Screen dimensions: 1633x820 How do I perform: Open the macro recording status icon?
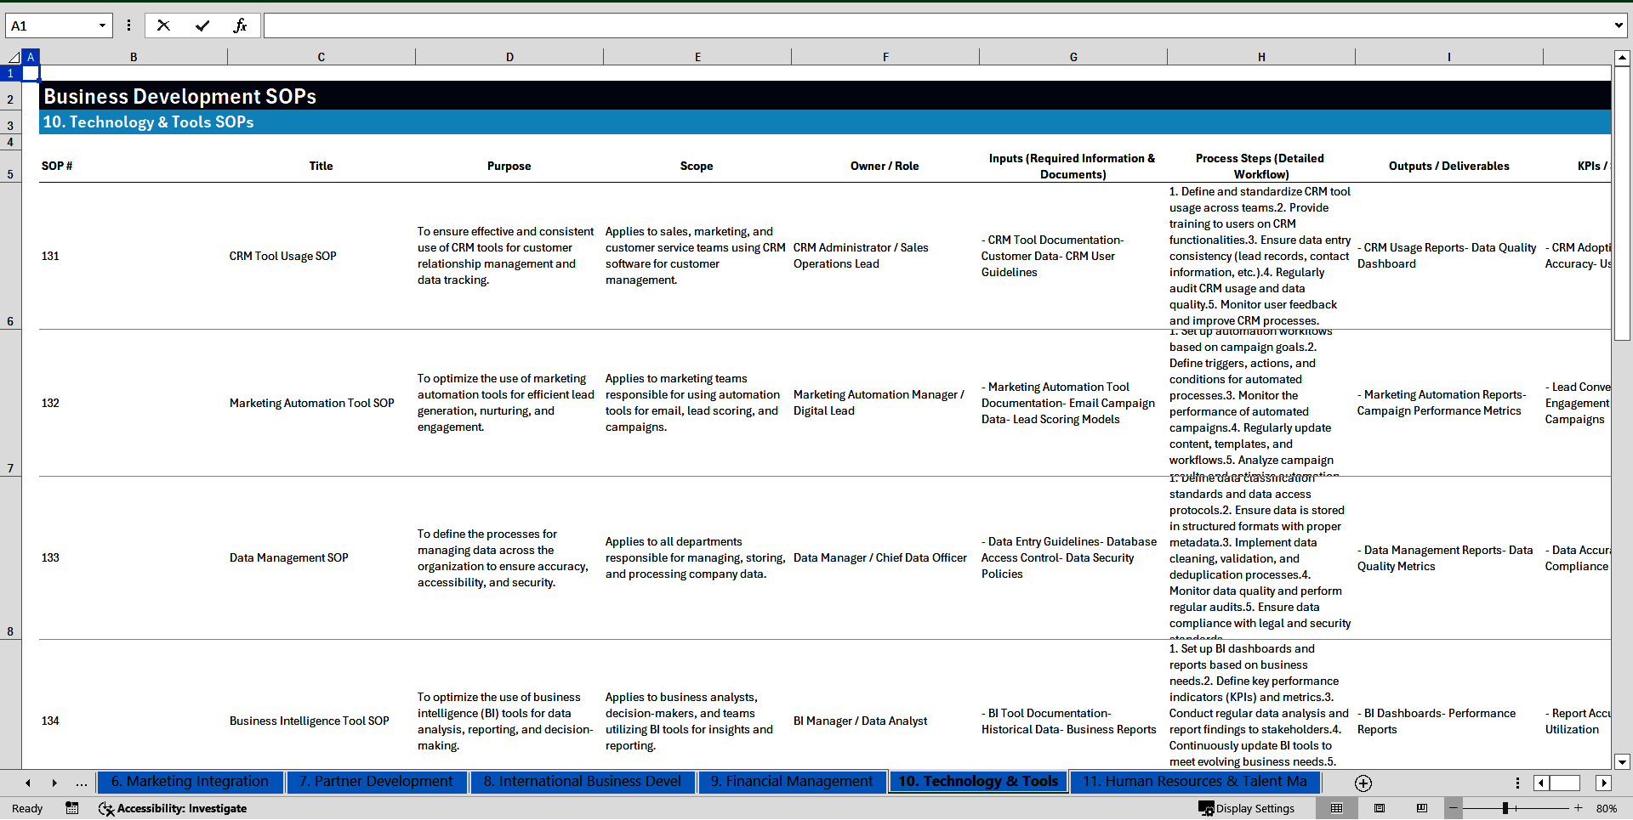(x=72, y=808)
